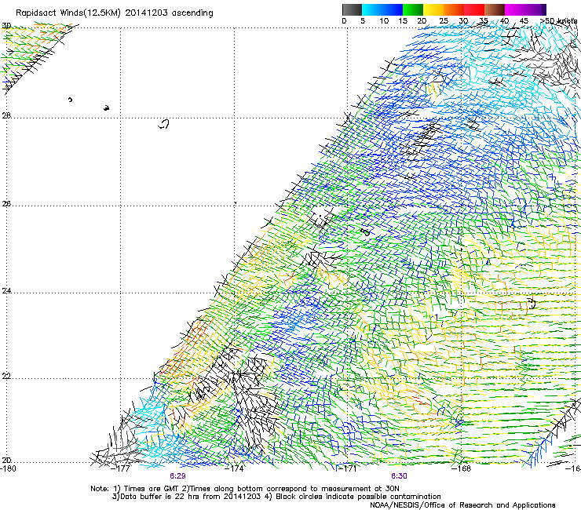
Task: Click the '-168' longitude axis label
Action: pyautogui.click(x=462, y=468)
